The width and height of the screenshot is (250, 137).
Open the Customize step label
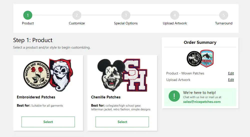point(77,23)
